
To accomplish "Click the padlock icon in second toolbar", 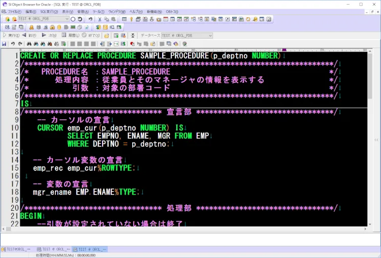I will click(52, 27).
